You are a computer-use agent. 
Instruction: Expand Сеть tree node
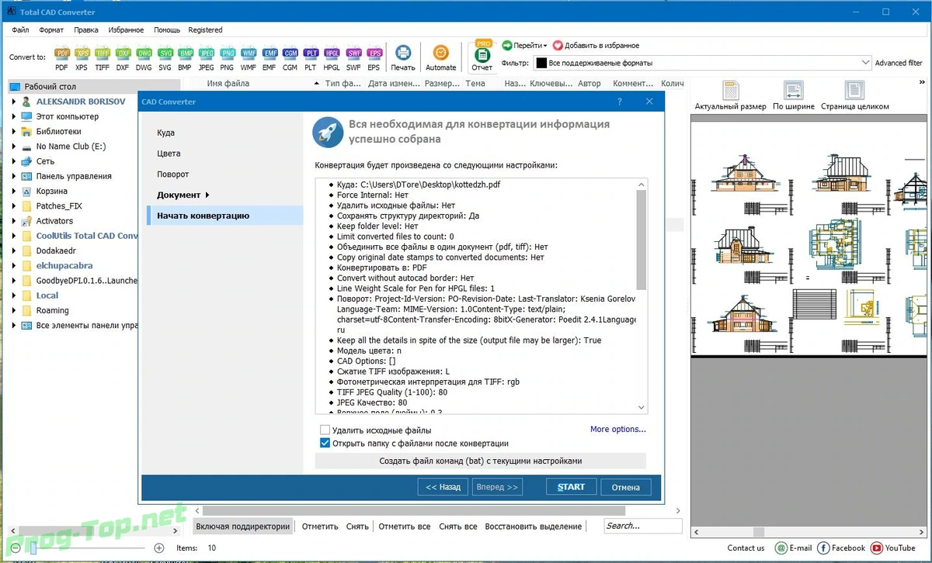pos(14,161)
